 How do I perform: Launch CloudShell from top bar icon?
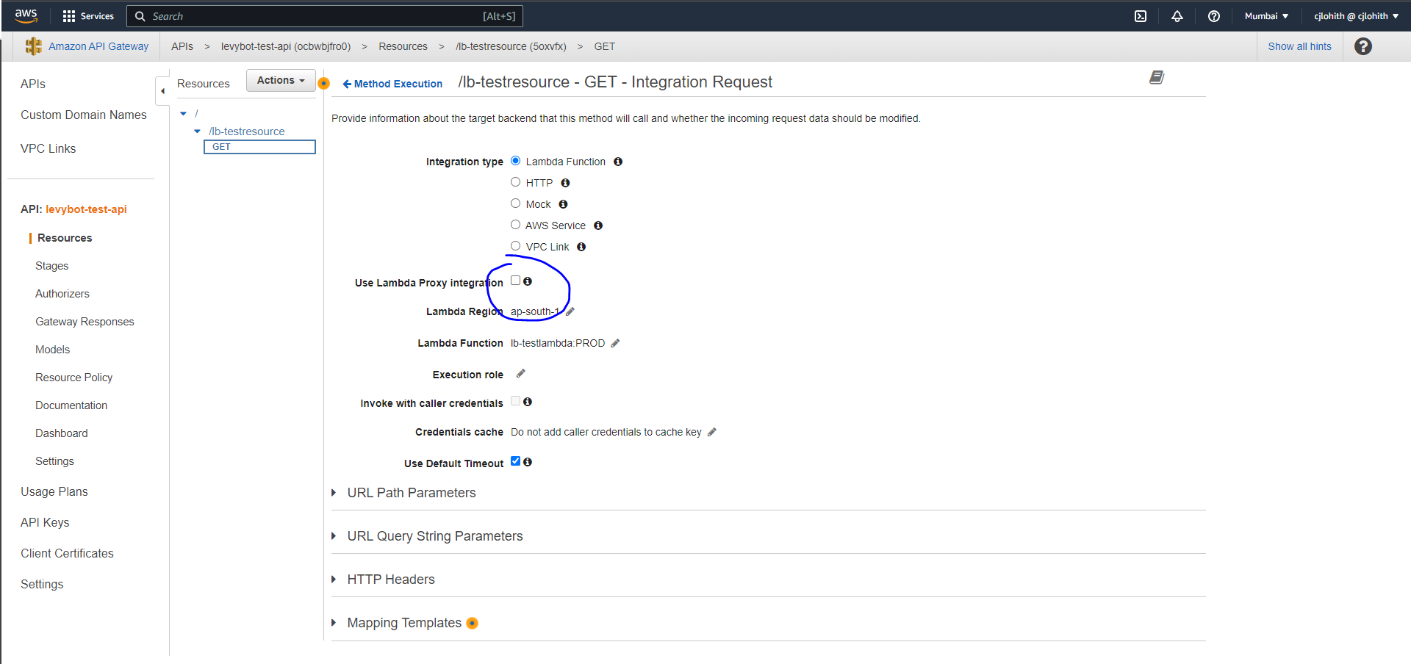[1141, 16]
